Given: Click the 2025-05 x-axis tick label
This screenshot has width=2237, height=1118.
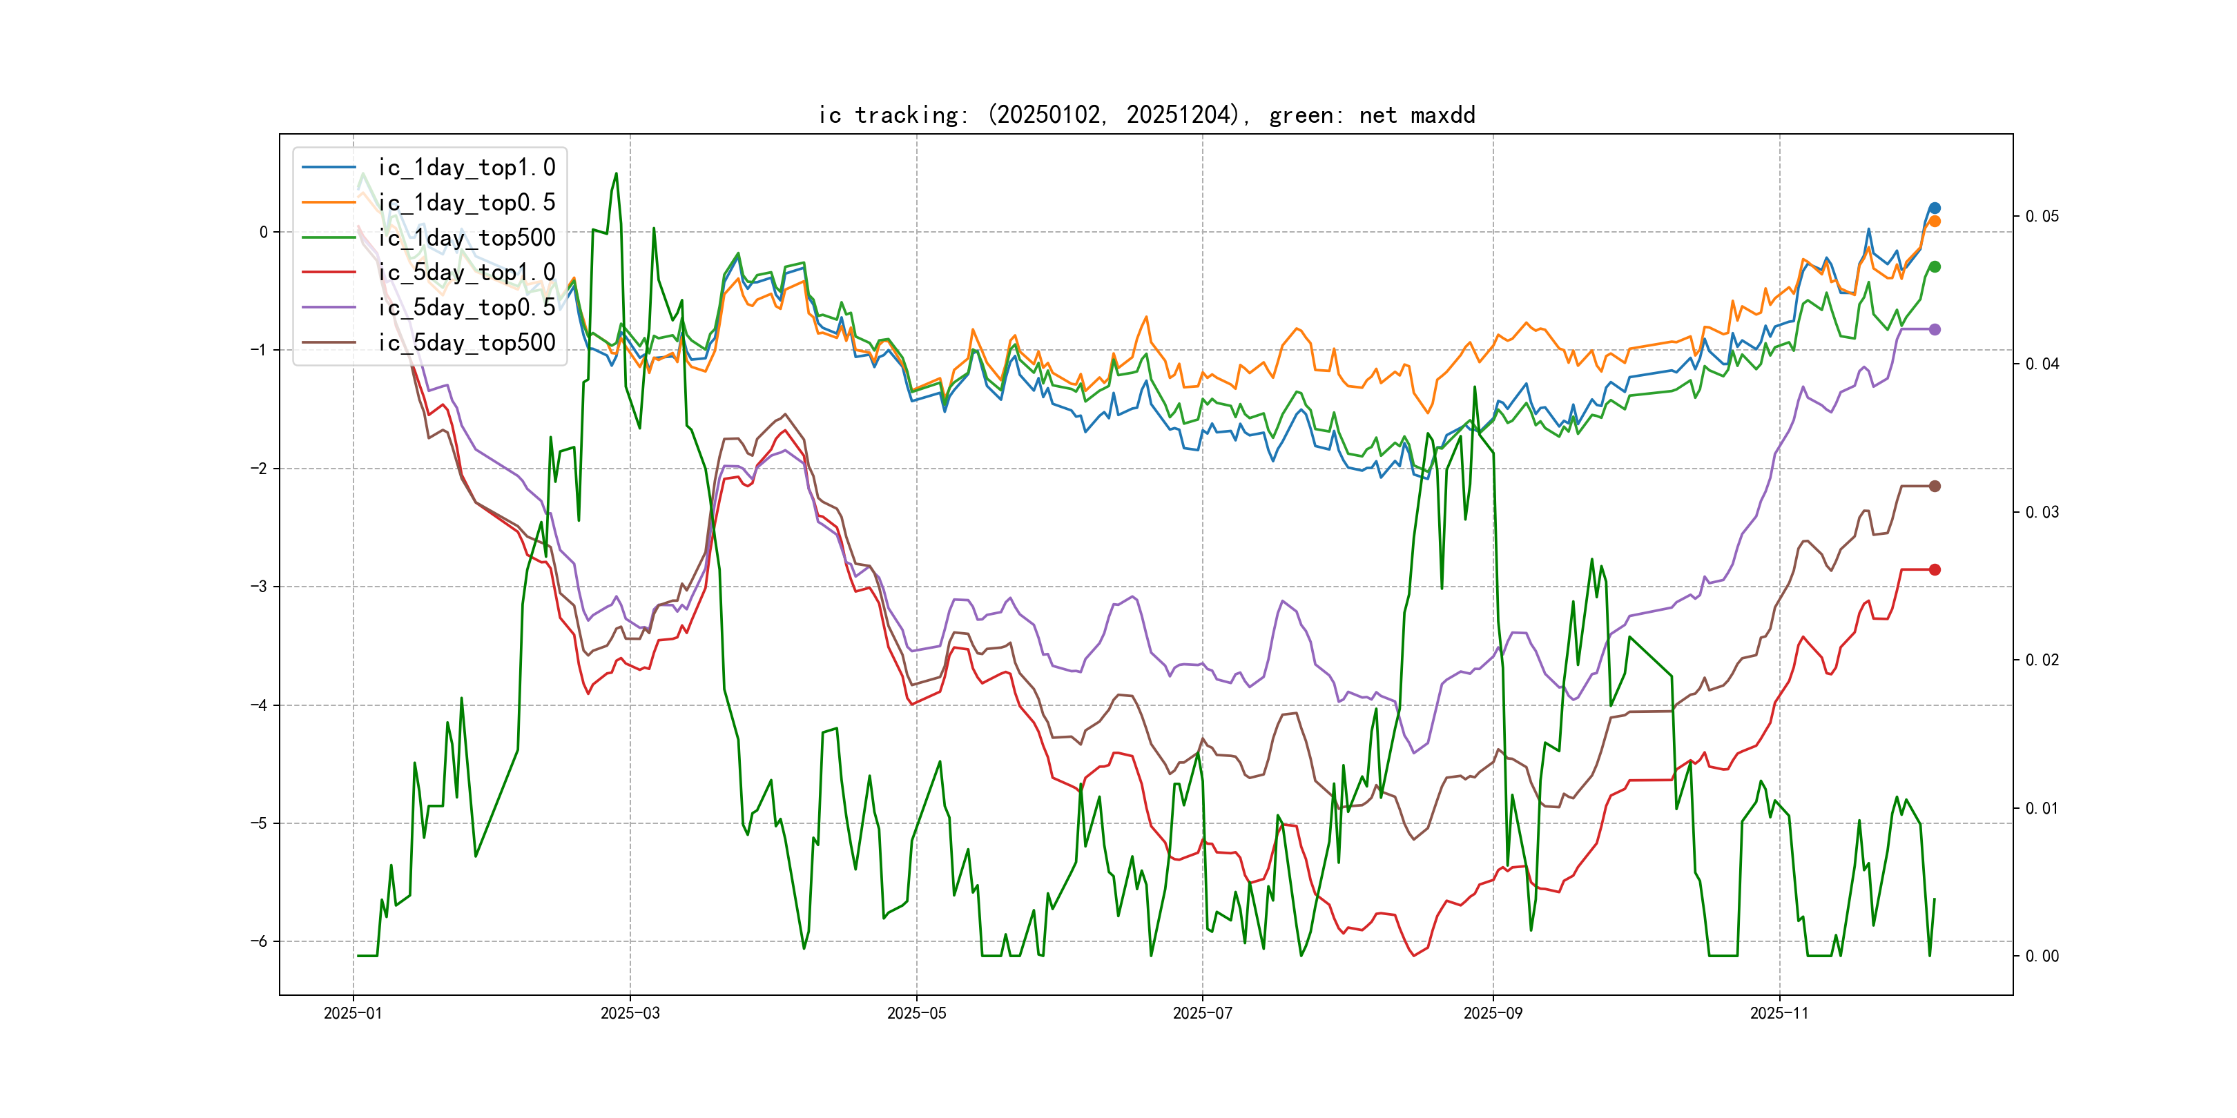Looking at the screenshot, I should (x=916, y=1013).
